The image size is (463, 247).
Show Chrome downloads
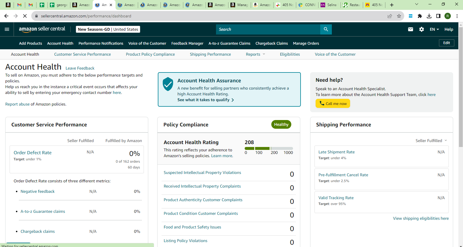click(x=429, y=16)
